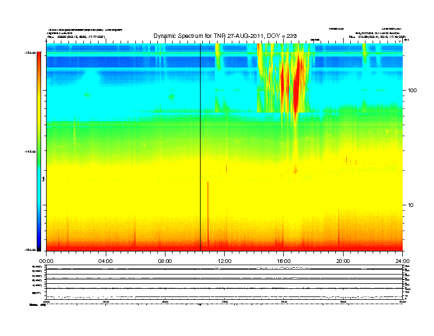This screenshot has width=434, height=336.
Task: Click the -145.00 color scale label
Action: [30, 152]
